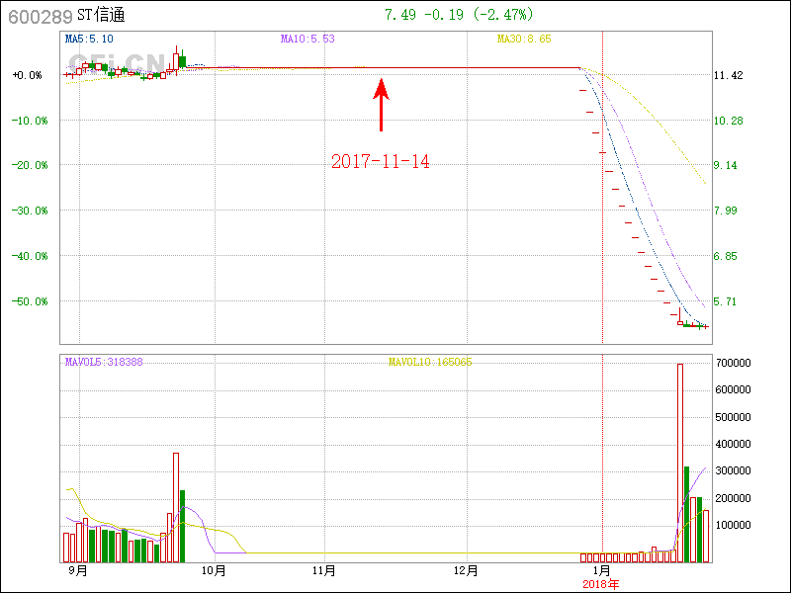Click the 9月 month label on time axis
The width and height of the screenshot is (791, 593).
(77, 570)
